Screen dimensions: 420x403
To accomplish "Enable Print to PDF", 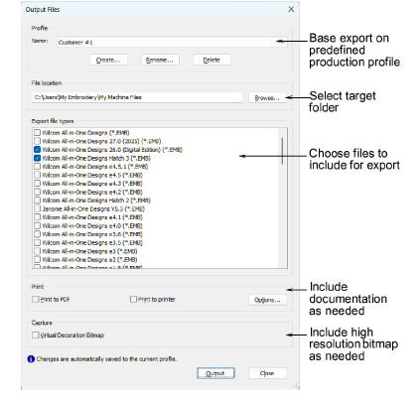I will [x=36, y=299].
